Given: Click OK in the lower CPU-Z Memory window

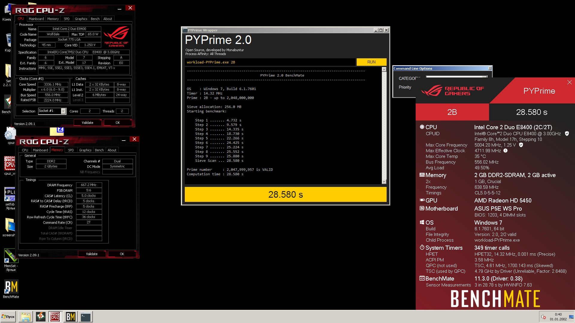Looking at the screenshot, I should 122,254.
